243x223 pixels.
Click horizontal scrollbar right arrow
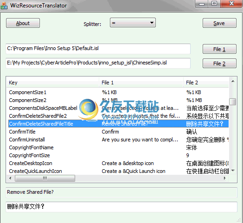(x=225, y=178)
